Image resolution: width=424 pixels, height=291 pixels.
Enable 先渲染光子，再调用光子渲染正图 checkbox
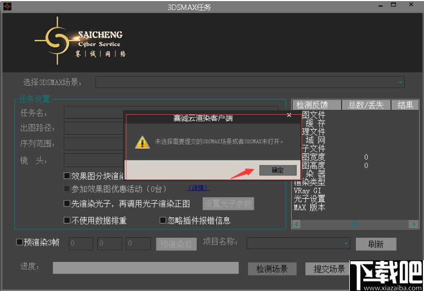(x=67, y=203)
